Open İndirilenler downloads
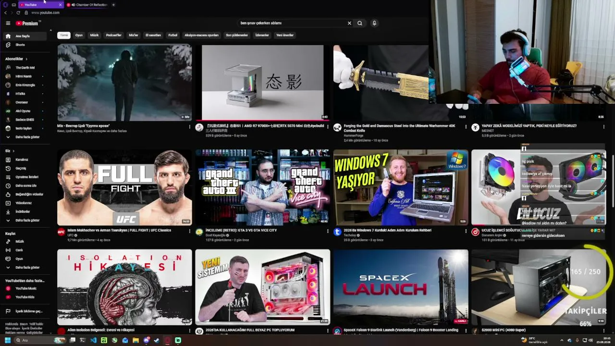Viewport: 615px width, 346px height. [x=26, y=211]
